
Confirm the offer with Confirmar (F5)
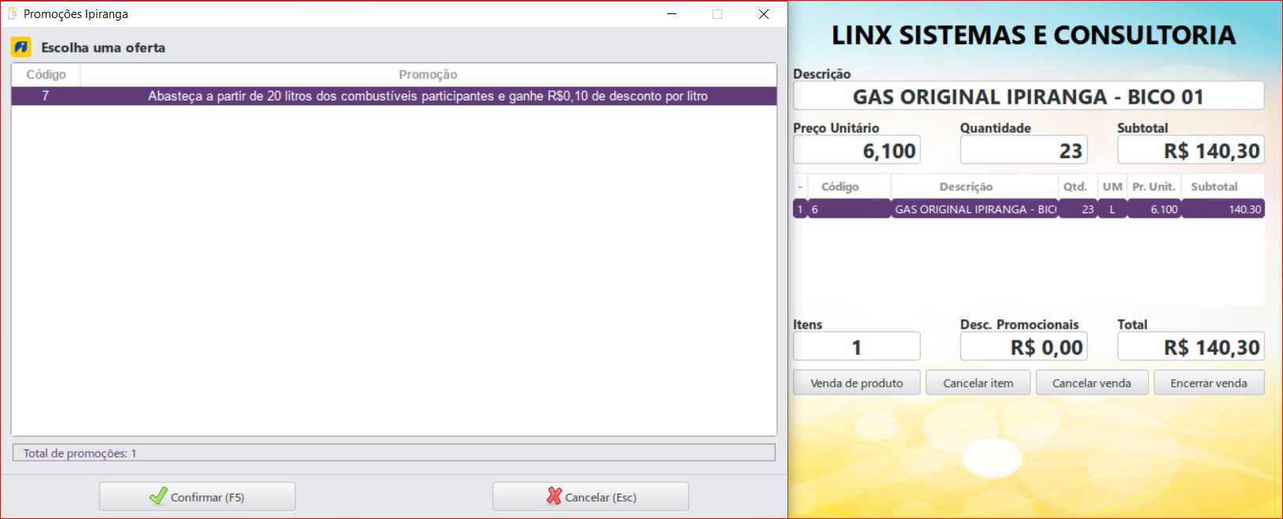(x=197, y=497)
